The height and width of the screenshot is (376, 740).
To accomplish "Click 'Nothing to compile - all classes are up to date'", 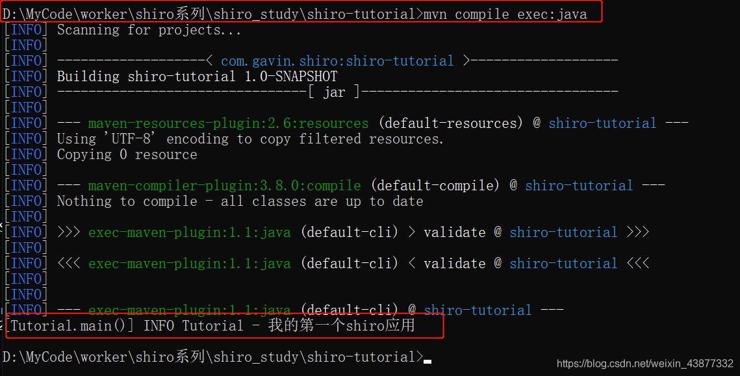I will pos(240,201).
